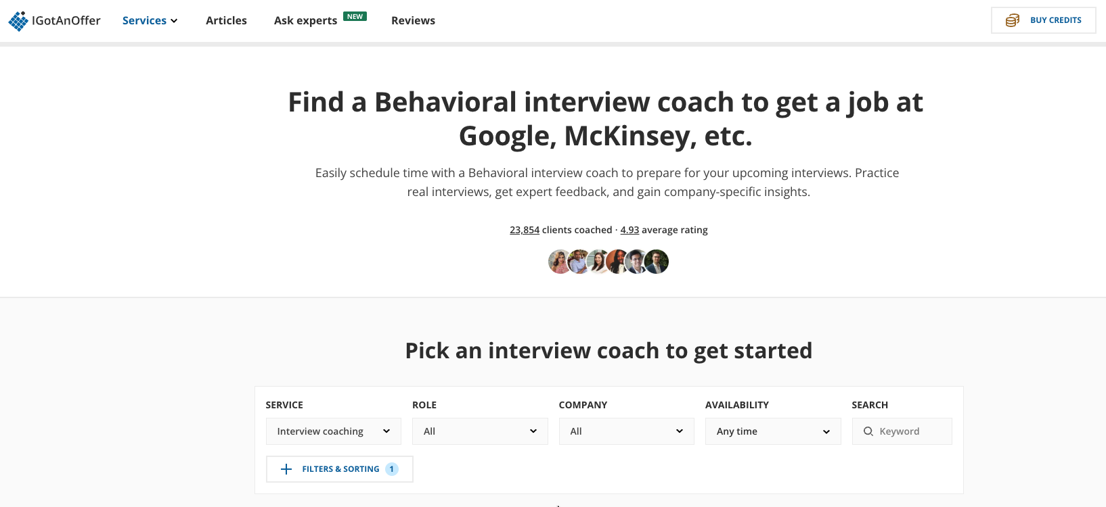Viewport: 1106px width, 507px height.
Task: Open FILTERS & SORTING options
Action: tap(340, 469)
